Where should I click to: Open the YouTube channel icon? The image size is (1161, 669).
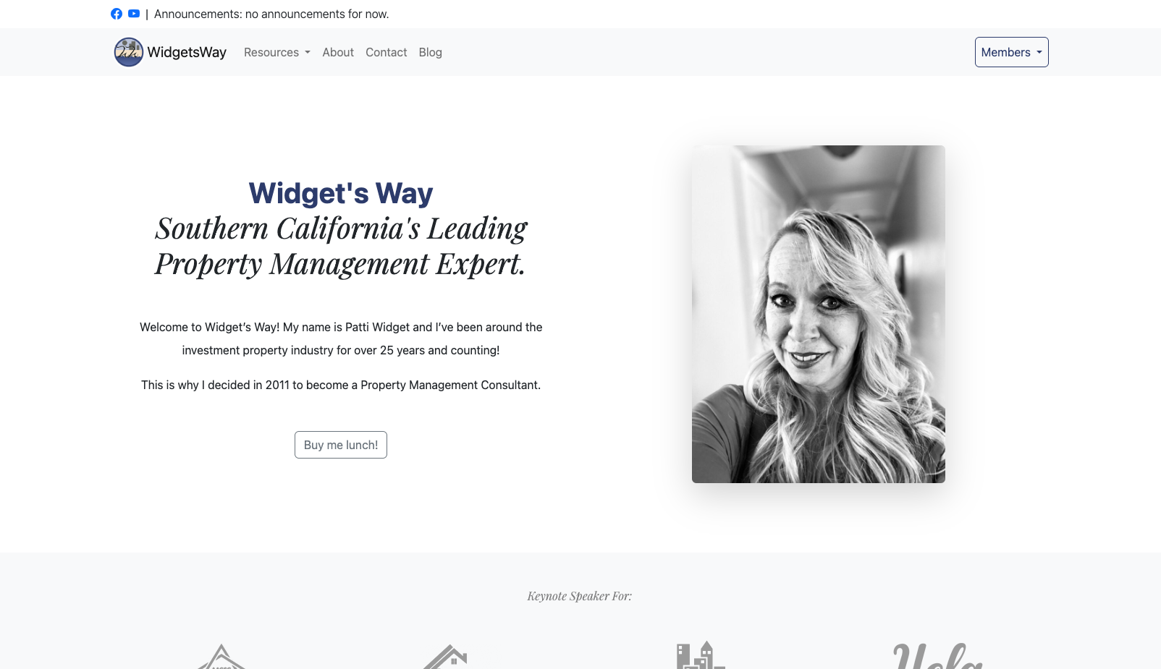[134, 14]
